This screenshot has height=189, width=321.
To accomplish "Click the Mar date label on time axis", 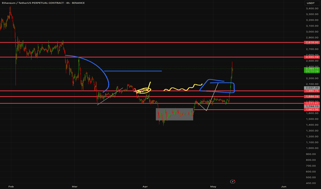I will click(x=75, y=187).
